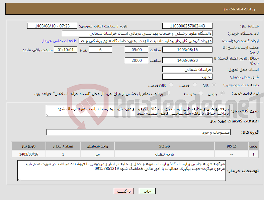The image size is (264, 200).
Task: Click the goods code cell showing --
Action: (232, 154)
